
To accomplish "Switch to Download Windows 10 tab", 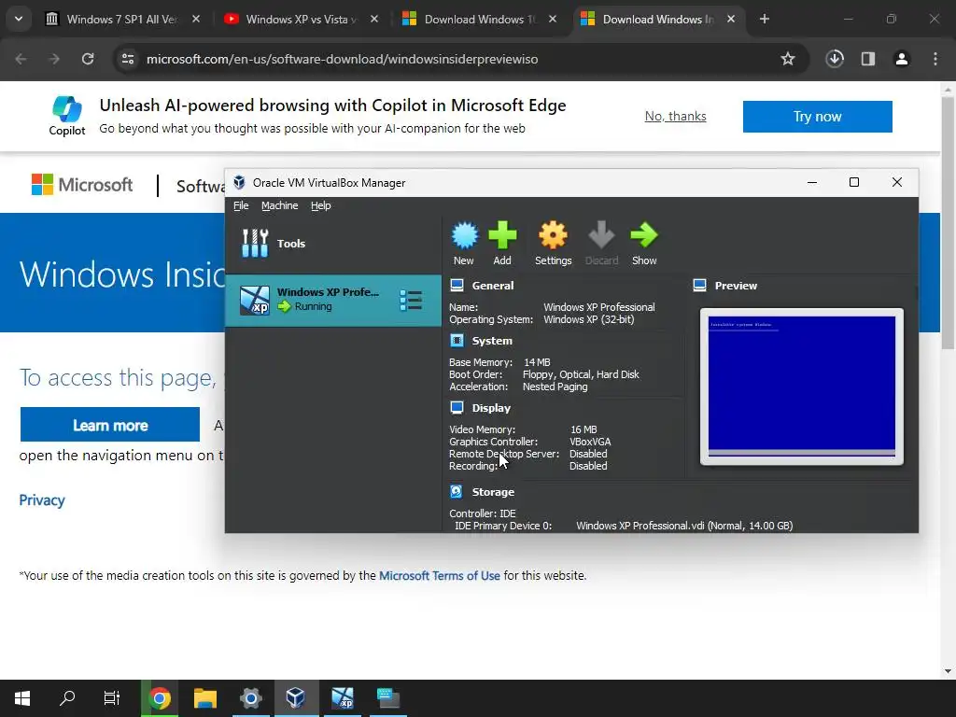I will [479, 20].
